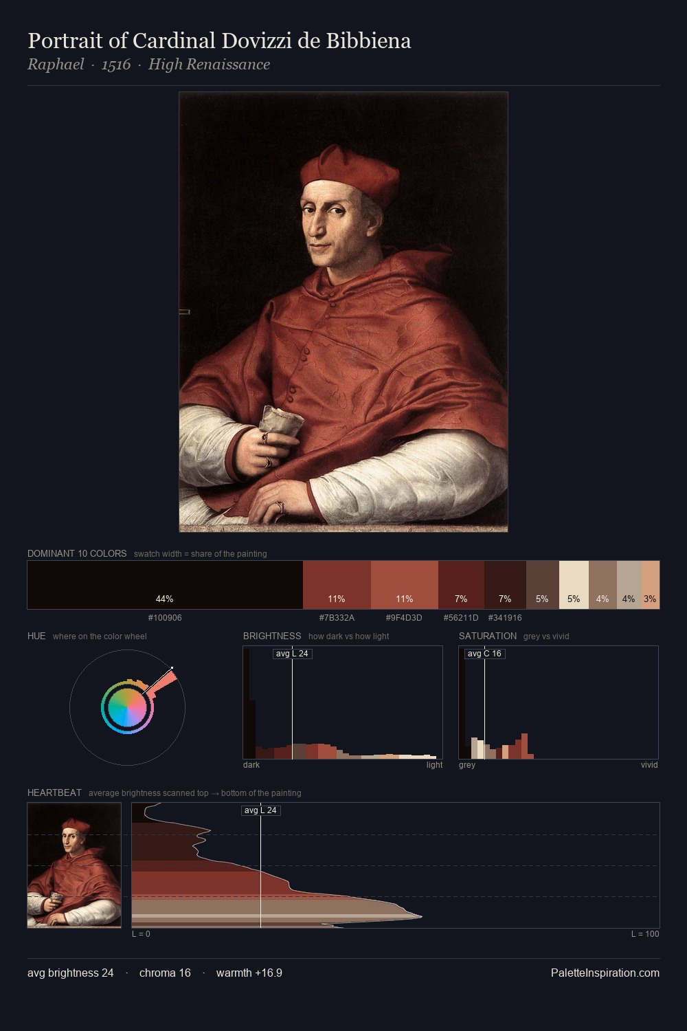Image resolution: width=687 pixels, height=1031 pixels.
Task: Click the 'Raphael · 1516 · High Renaissance' subtitle
Action: [x=148, y=65]
